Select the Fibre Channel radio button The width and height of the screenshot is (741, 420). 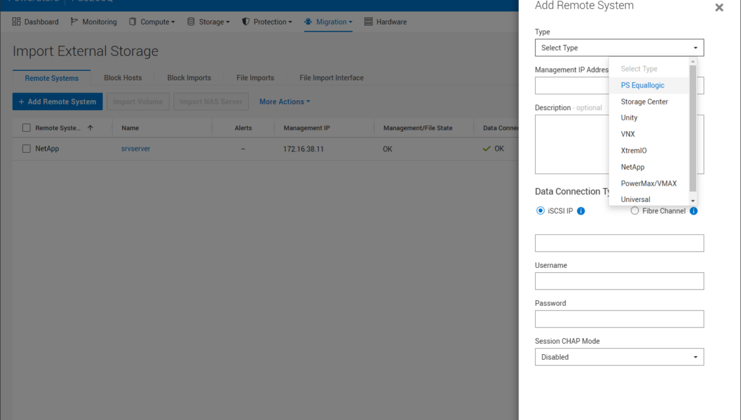pyautogui.click(x=635, y=211)
